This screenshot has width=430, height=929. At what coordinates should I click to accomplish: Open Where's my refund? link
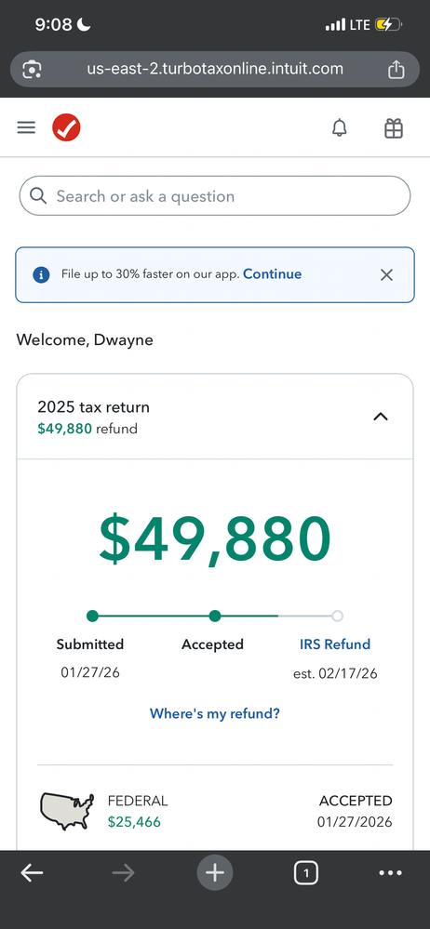point(215,713)
